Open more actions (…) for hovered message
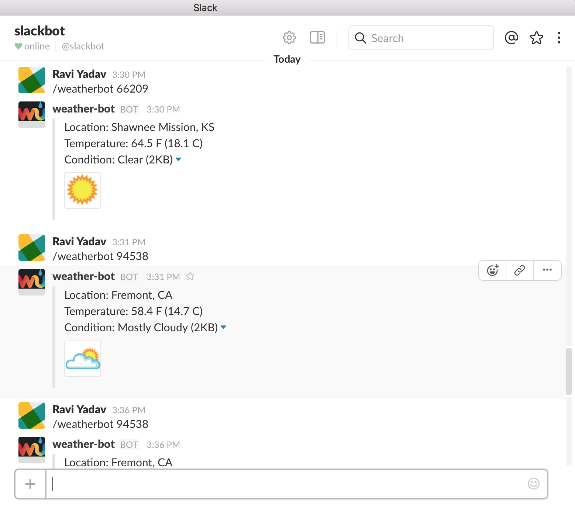Screen dimensions: 575x515 point(547,270)
